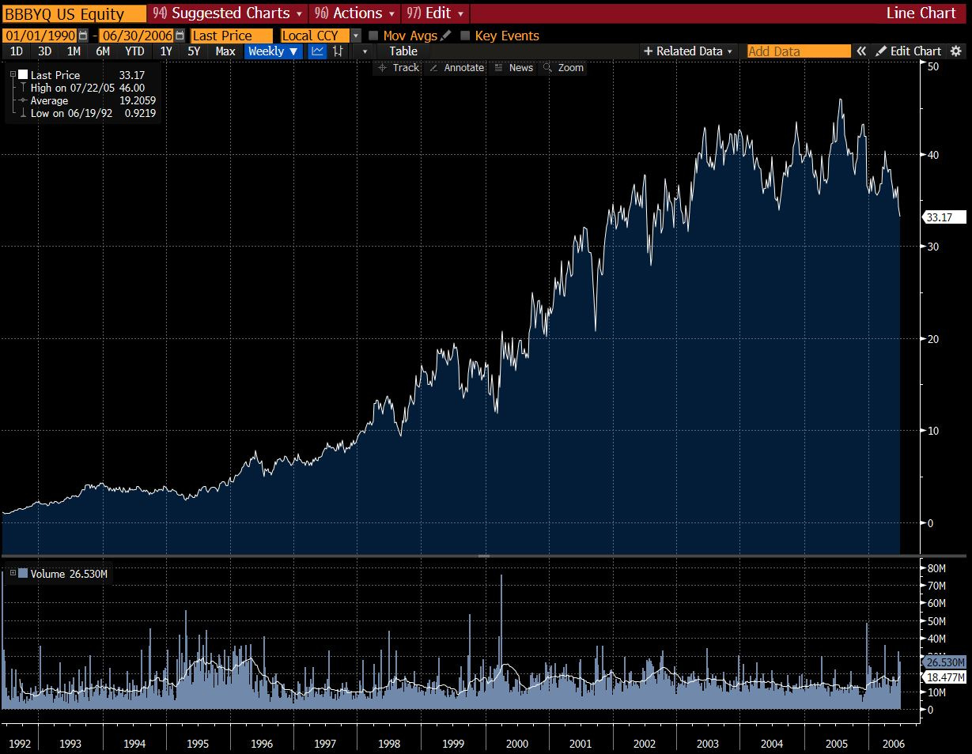Collapse the Last Price legend tree
Viewport: 972px width, 754px height.
[x=12, y=74]
